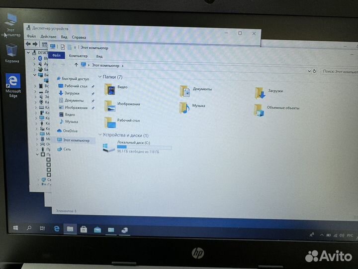Launch the Microsoft Edge desktop shortcut
Viewport: 358px width, 269px height.
click(13, 86)
